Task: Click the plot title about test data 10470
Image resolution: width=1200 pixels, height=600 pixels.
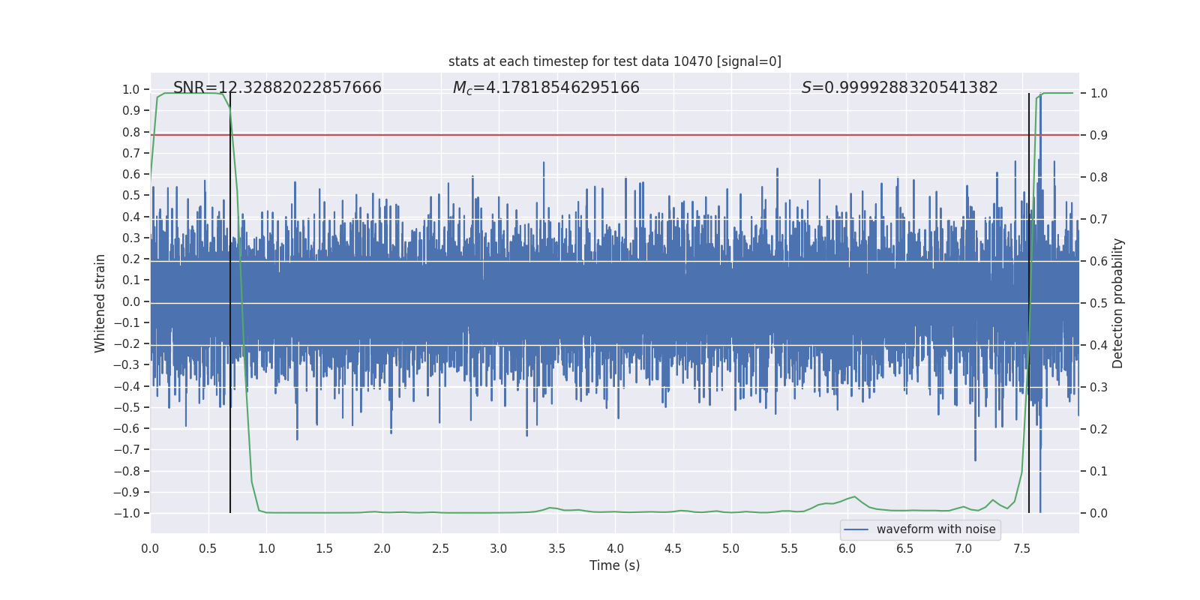Action: pyautogui.click(x=614, y=61)
